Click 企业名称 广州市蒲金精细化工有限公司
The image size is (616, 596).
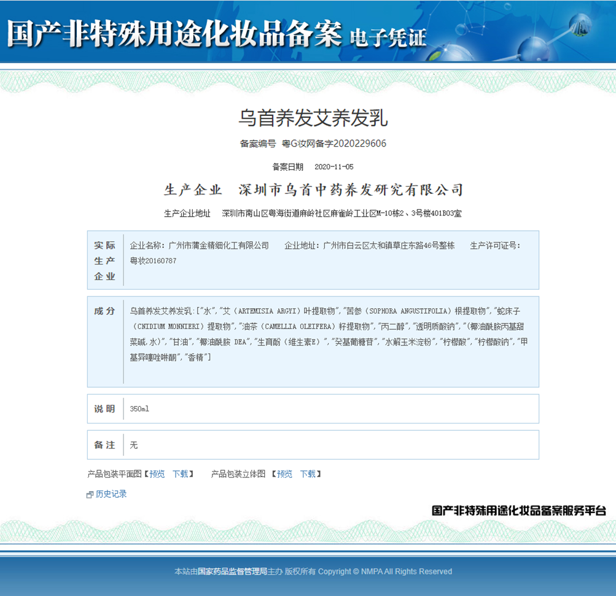point(199,246)
